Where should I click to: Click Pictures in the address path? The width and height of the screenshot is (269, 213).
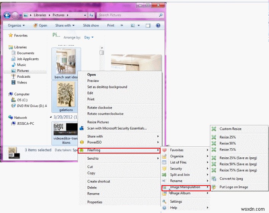[x=59, y=15]
